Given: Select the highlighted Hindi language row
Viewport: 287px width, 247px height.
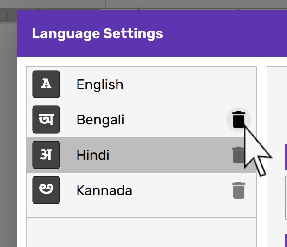Looking at the screenshot, I should (139, 155).
